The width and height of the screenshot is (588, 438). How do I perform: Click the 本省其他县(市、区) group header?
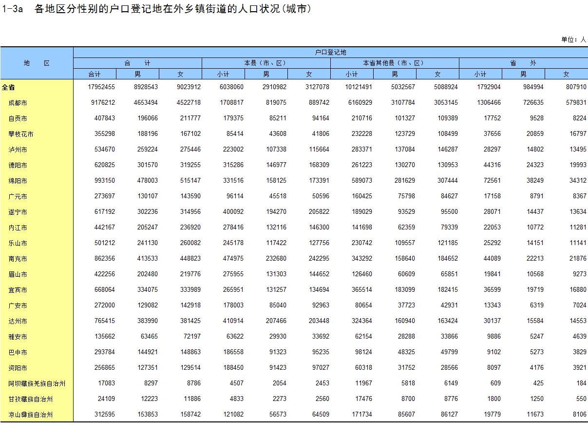395,63
